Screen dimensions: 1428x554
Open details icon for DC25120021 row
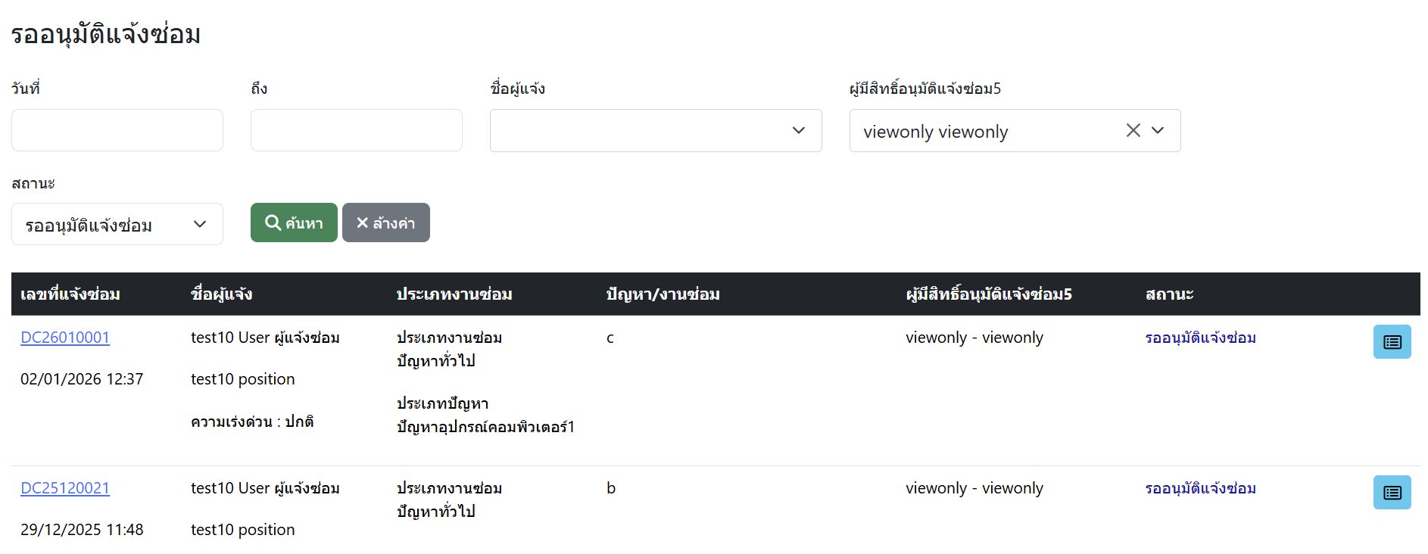point(1392,493)
